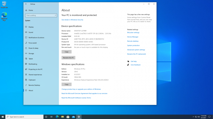Open System protection link
Screen dimensions: 213x119
point(133,45)
